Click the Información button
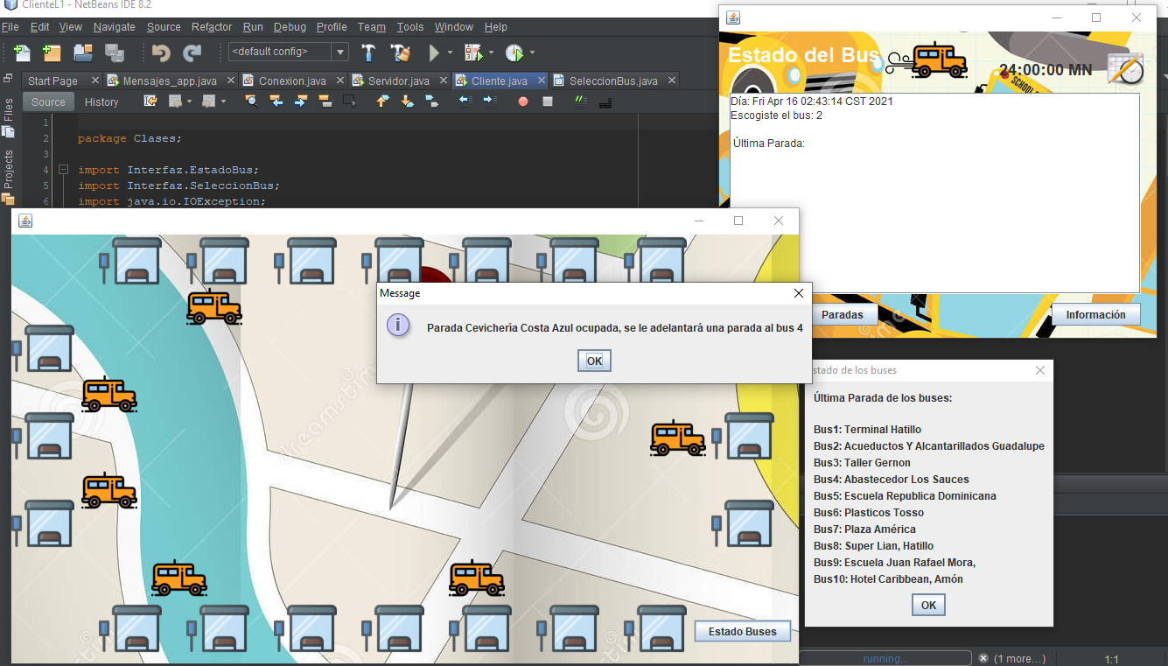Viewport: 1168px width, 666px height. 1095,314
